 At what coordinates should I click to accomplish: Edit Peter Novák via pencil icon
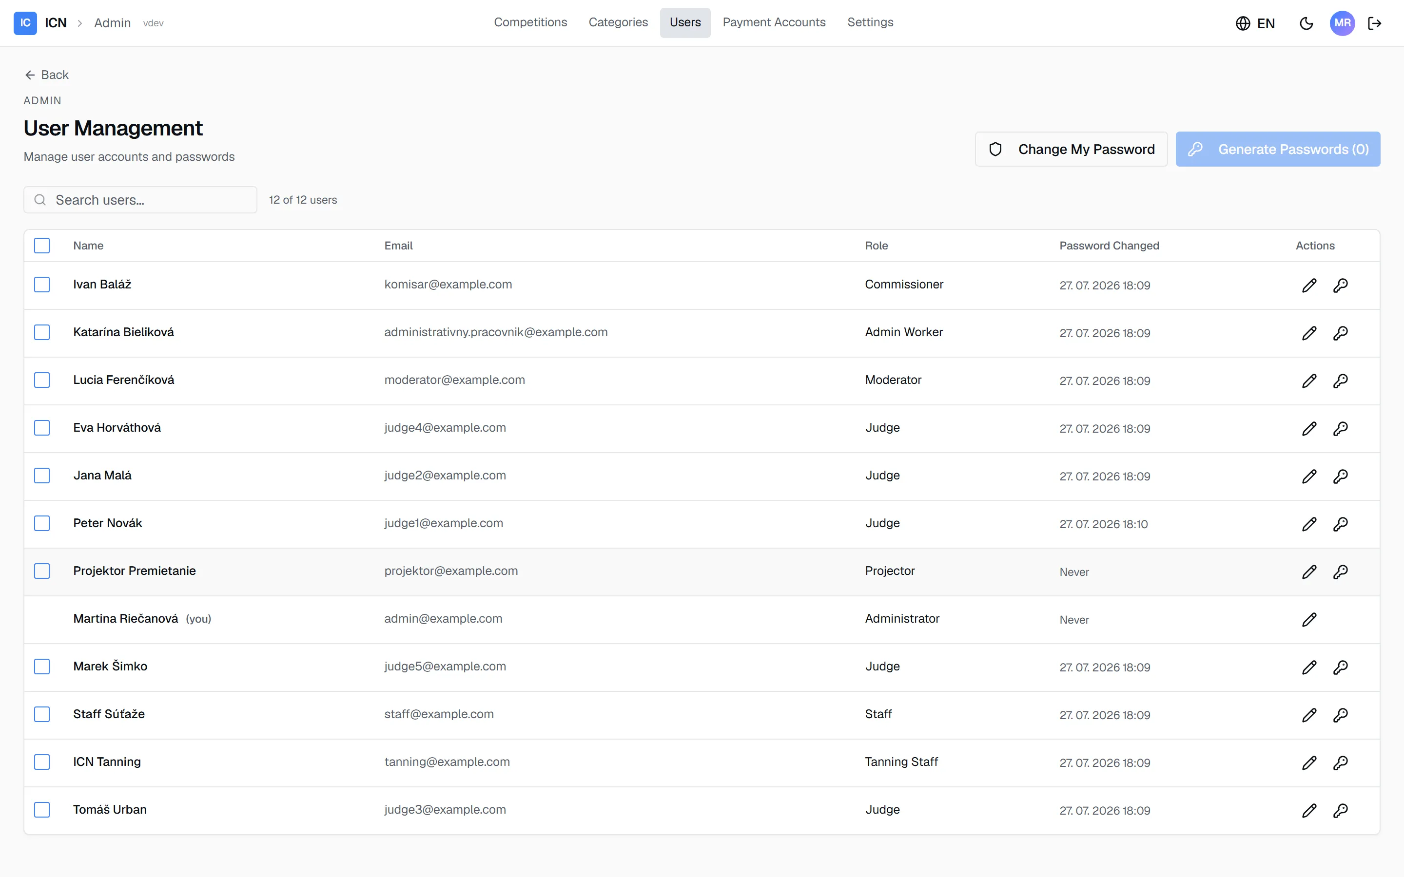coord(1309,524)
